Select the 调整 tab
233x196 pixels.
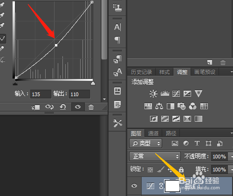[182, 72]
